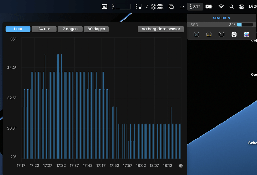Viewport: 257px width, 175px height.
Task: Click the 17:17 time label
Action: pos(21,166)
